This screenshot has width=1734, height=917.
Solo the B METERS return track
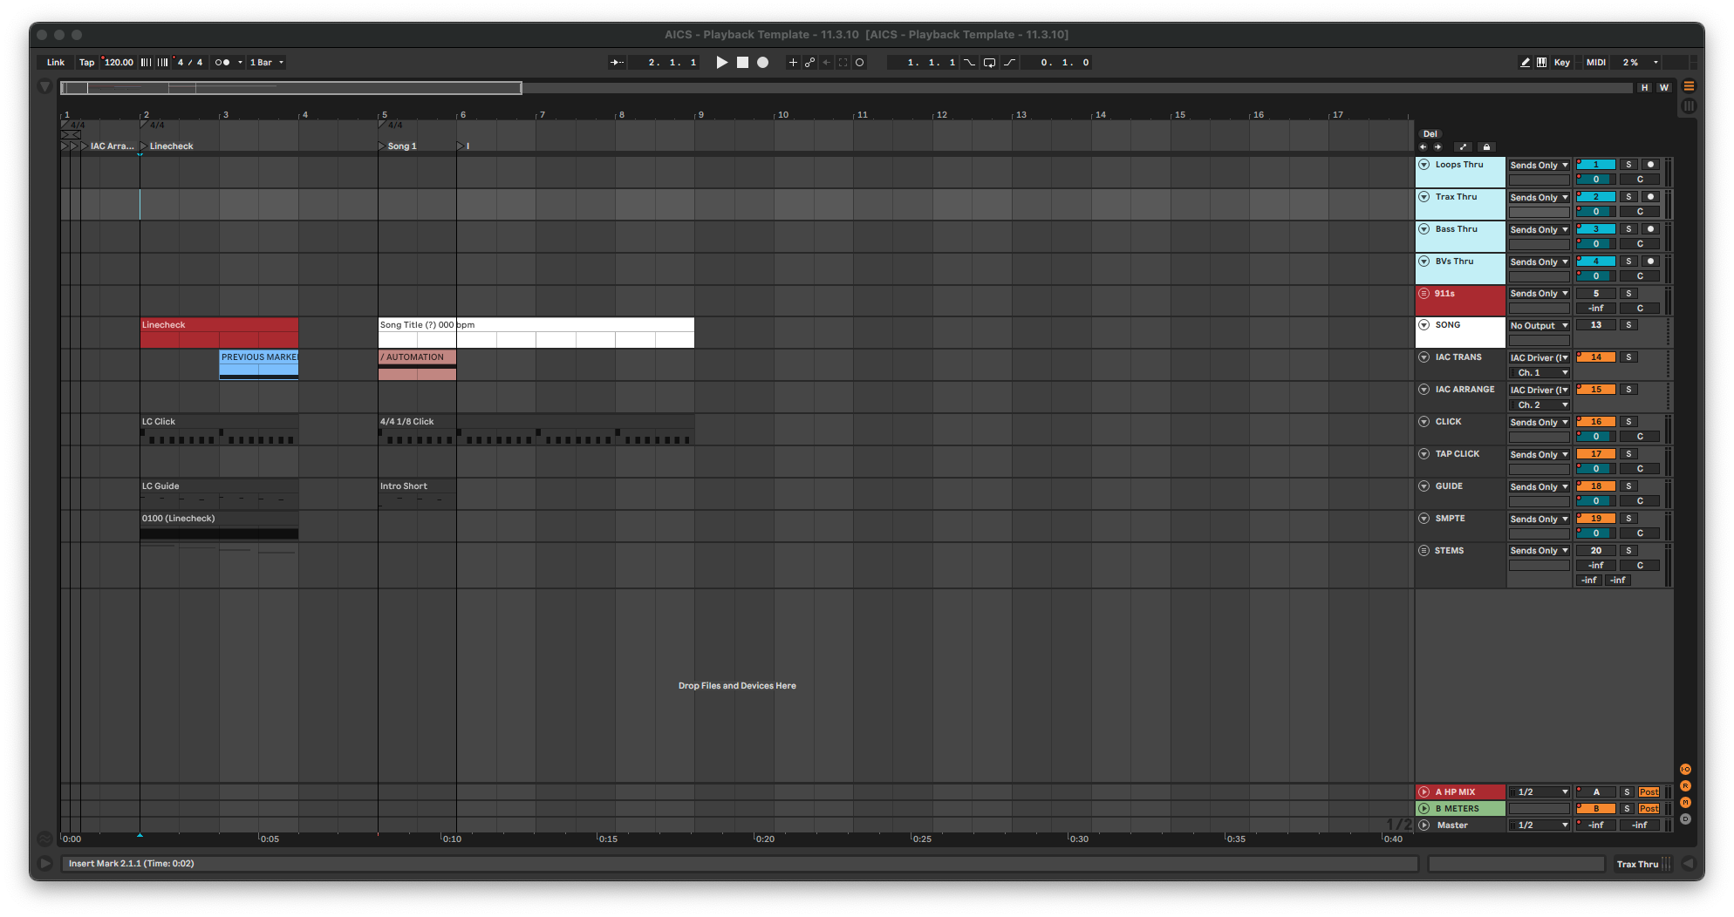pyautogui.click(x=1627, y=809)
